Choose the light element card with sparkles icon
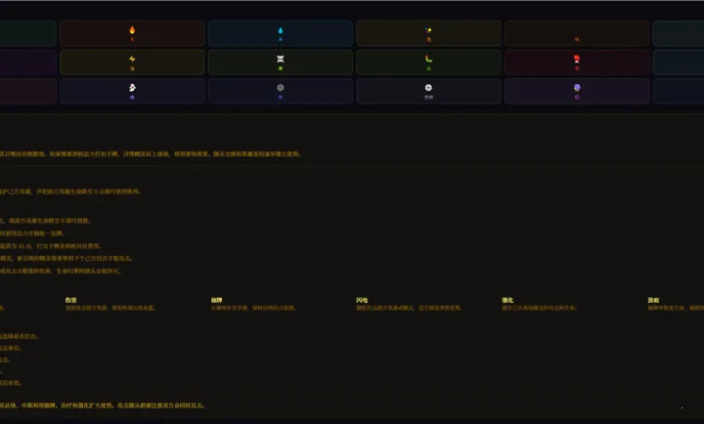The height and width of the screenshot is (424, 704). pyautogui.click(x=428, y=33)
